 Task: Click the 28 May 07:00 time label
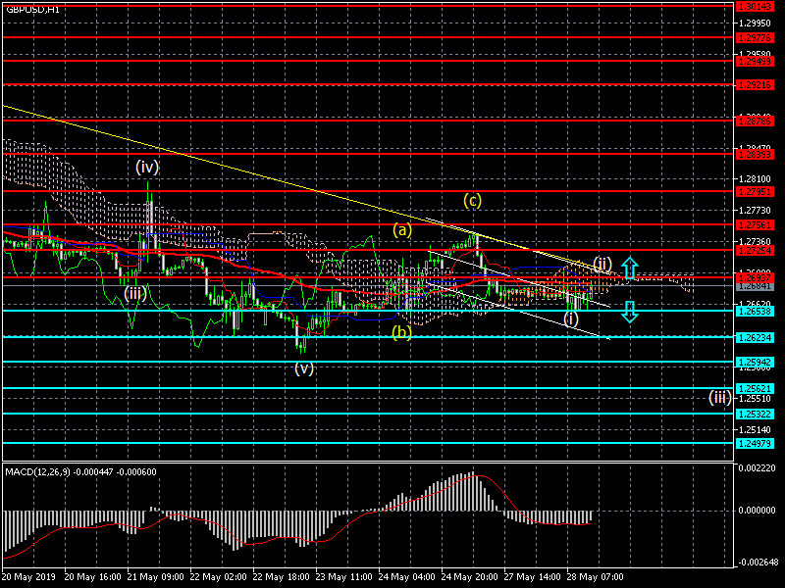[598, 579]
